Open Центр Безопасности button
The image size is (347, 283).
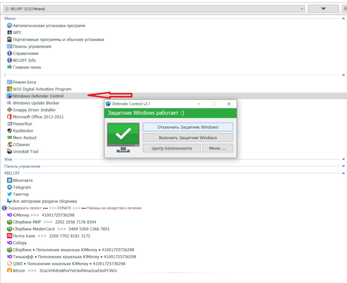click(171, 148)
